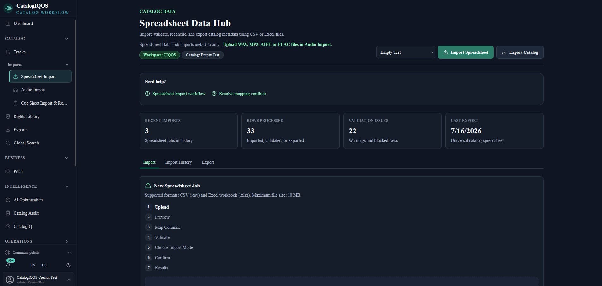Click the Cue Sheet Import clipboard icon
602x286 pixels.
pos(15,103)
